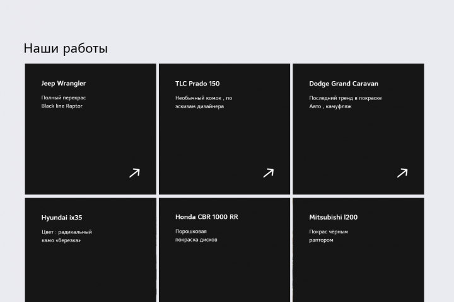Select the 'Наши работы' heading
Screen dimensions: 454x302
[x=66, y=48]
